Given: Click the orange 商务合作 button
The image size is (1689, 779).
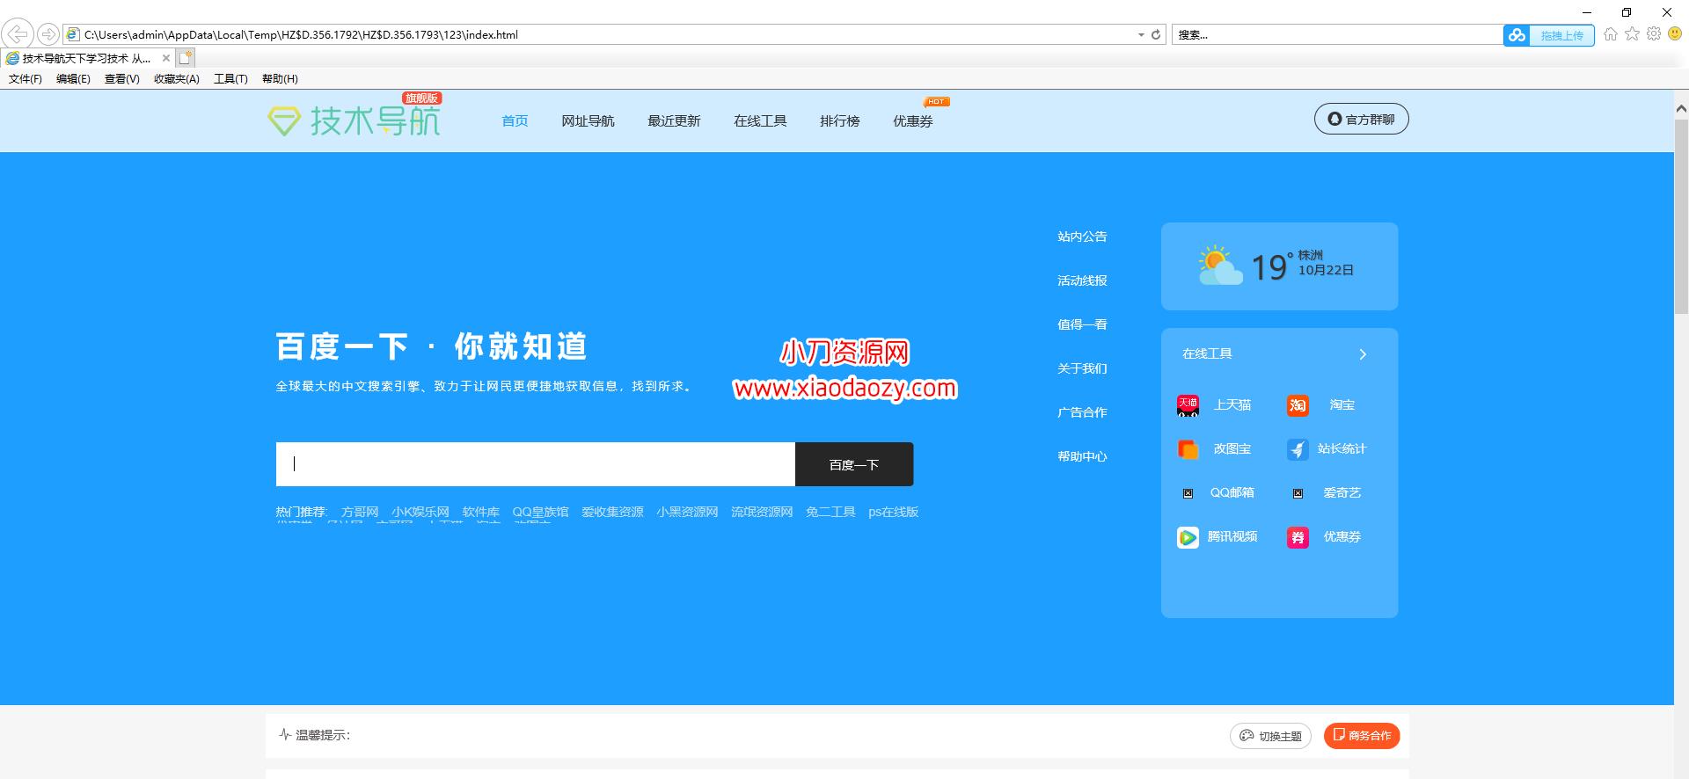Looking at the screenshot, I should point(1362,735).
